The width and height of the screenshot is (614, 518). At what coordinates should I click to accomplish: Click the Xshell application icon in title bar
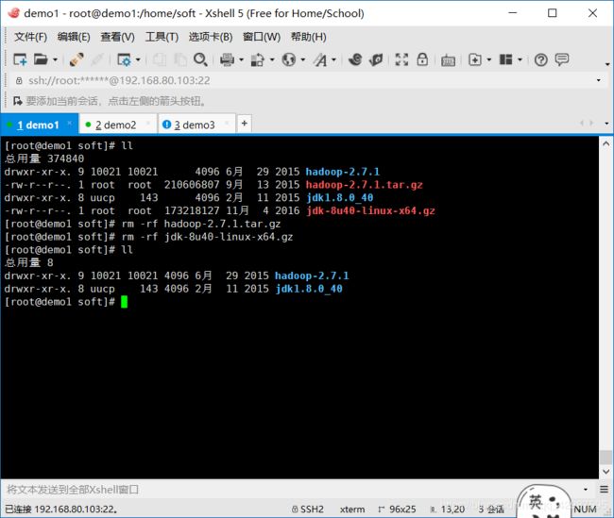point(14,13)
